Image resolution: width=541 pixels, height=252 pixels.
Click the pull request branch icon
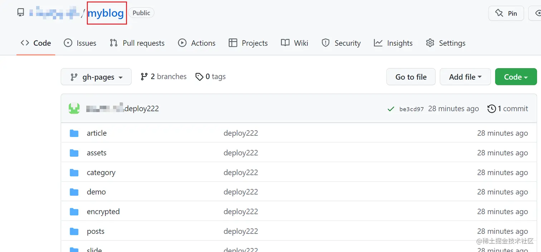pyautogui.click(x=113, y=43)
